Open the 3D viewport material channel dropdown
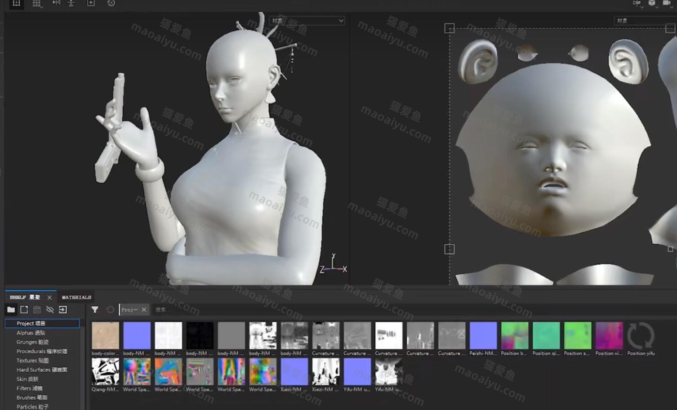The height and width of the screenshot is (410, 677). coord(307,21)
